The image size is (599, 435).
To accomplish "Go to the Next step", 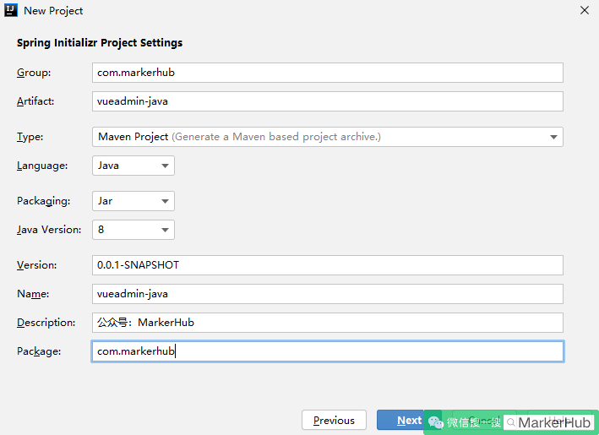I will click(x=400, y=420).
